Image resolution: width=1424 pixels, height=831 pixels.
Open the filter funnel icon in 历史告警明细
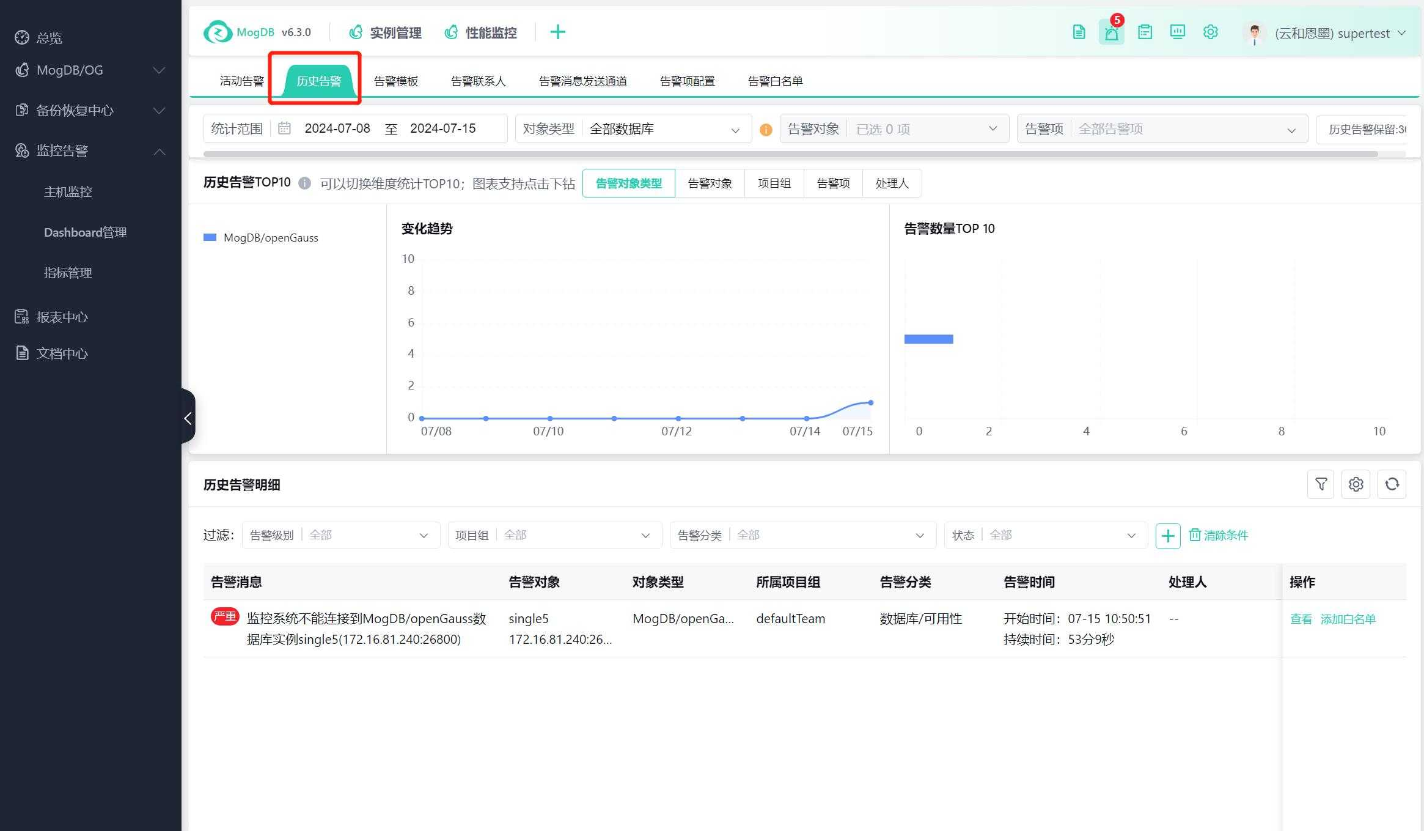click(1321, 484)
